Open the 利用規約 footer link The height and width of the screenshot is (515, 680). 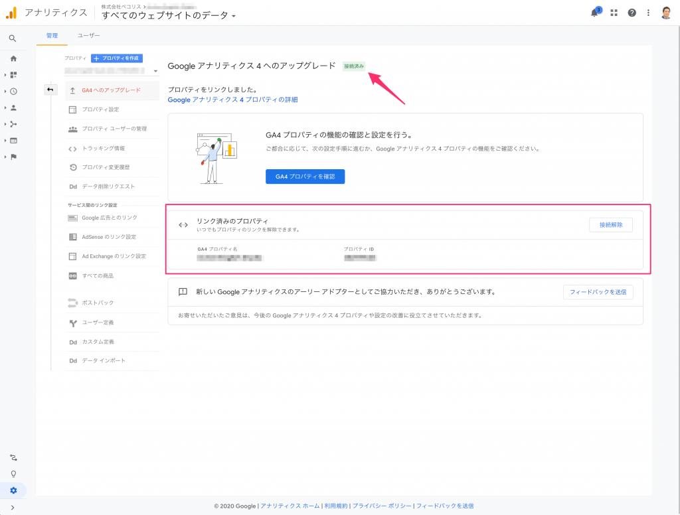336,506
